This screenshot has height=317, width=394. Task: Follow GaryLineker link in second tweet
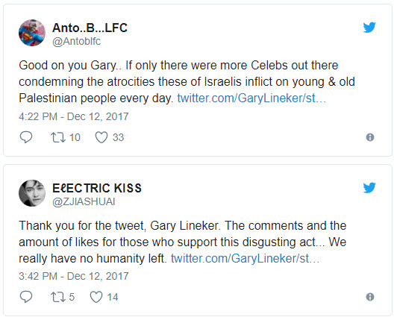245,258
